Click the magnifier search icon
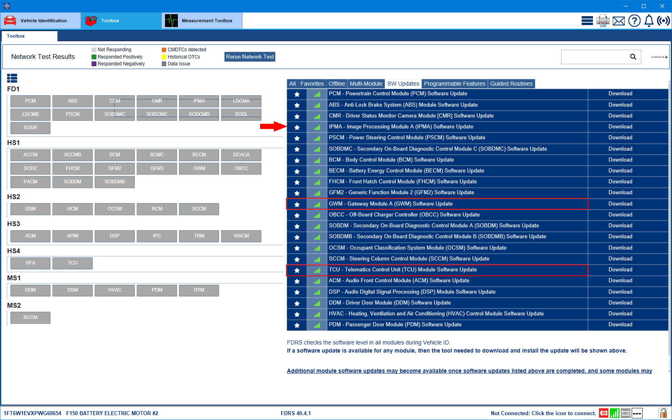The height and width of the screenshot is (420, 672). coord(633,57)
